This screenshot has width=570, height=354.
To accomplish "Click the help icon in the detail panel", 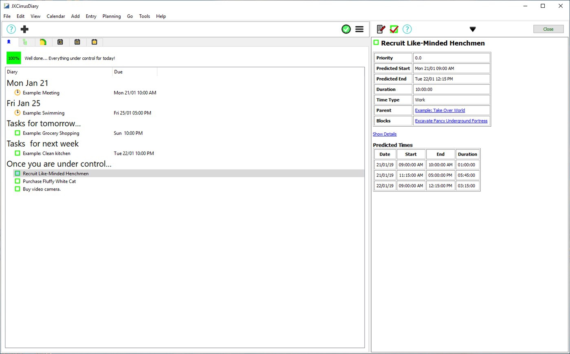I will coord(407,29).
